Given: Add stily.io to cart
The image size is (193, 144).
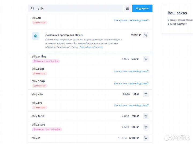Looking at the screenshot, I should [146, 138].
